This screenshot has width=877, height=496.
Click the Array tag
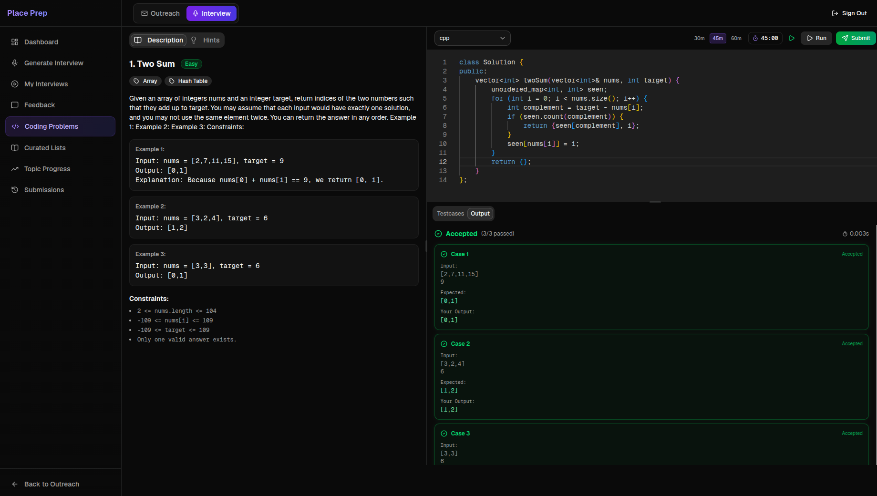[145, 81]
